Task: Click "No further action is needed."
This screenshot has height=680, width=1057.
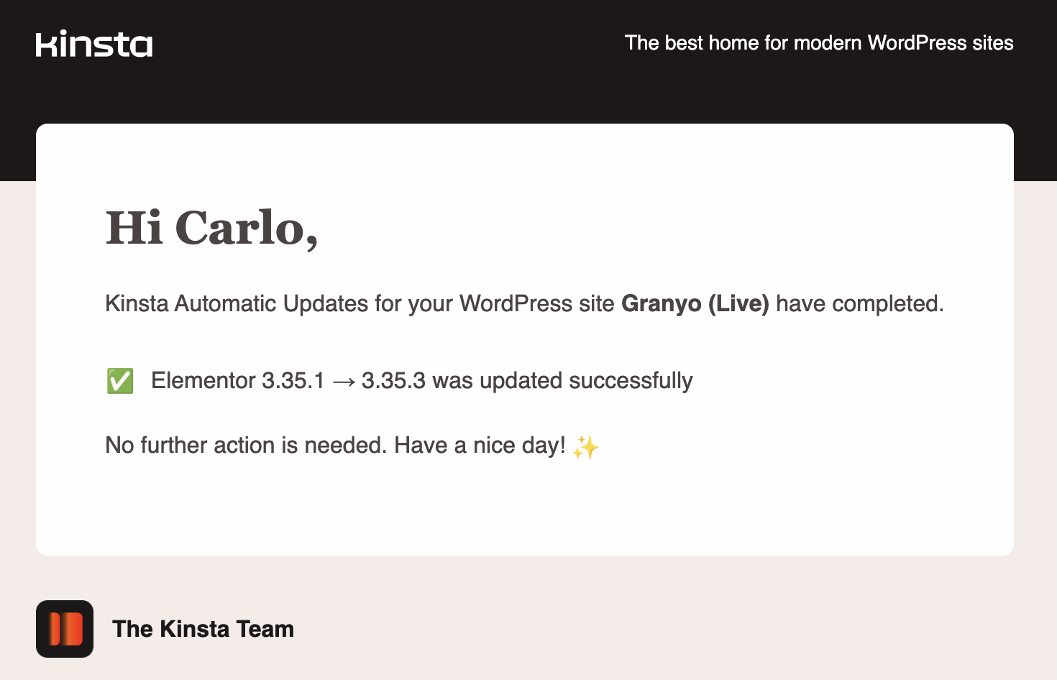Action: [247, 446]
